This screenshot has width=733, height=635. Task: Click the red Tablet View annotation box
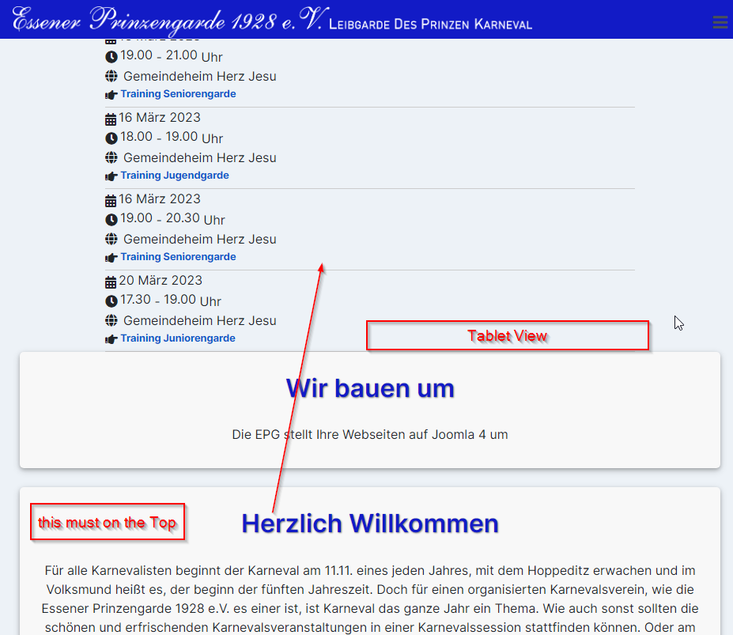[507, 335]
